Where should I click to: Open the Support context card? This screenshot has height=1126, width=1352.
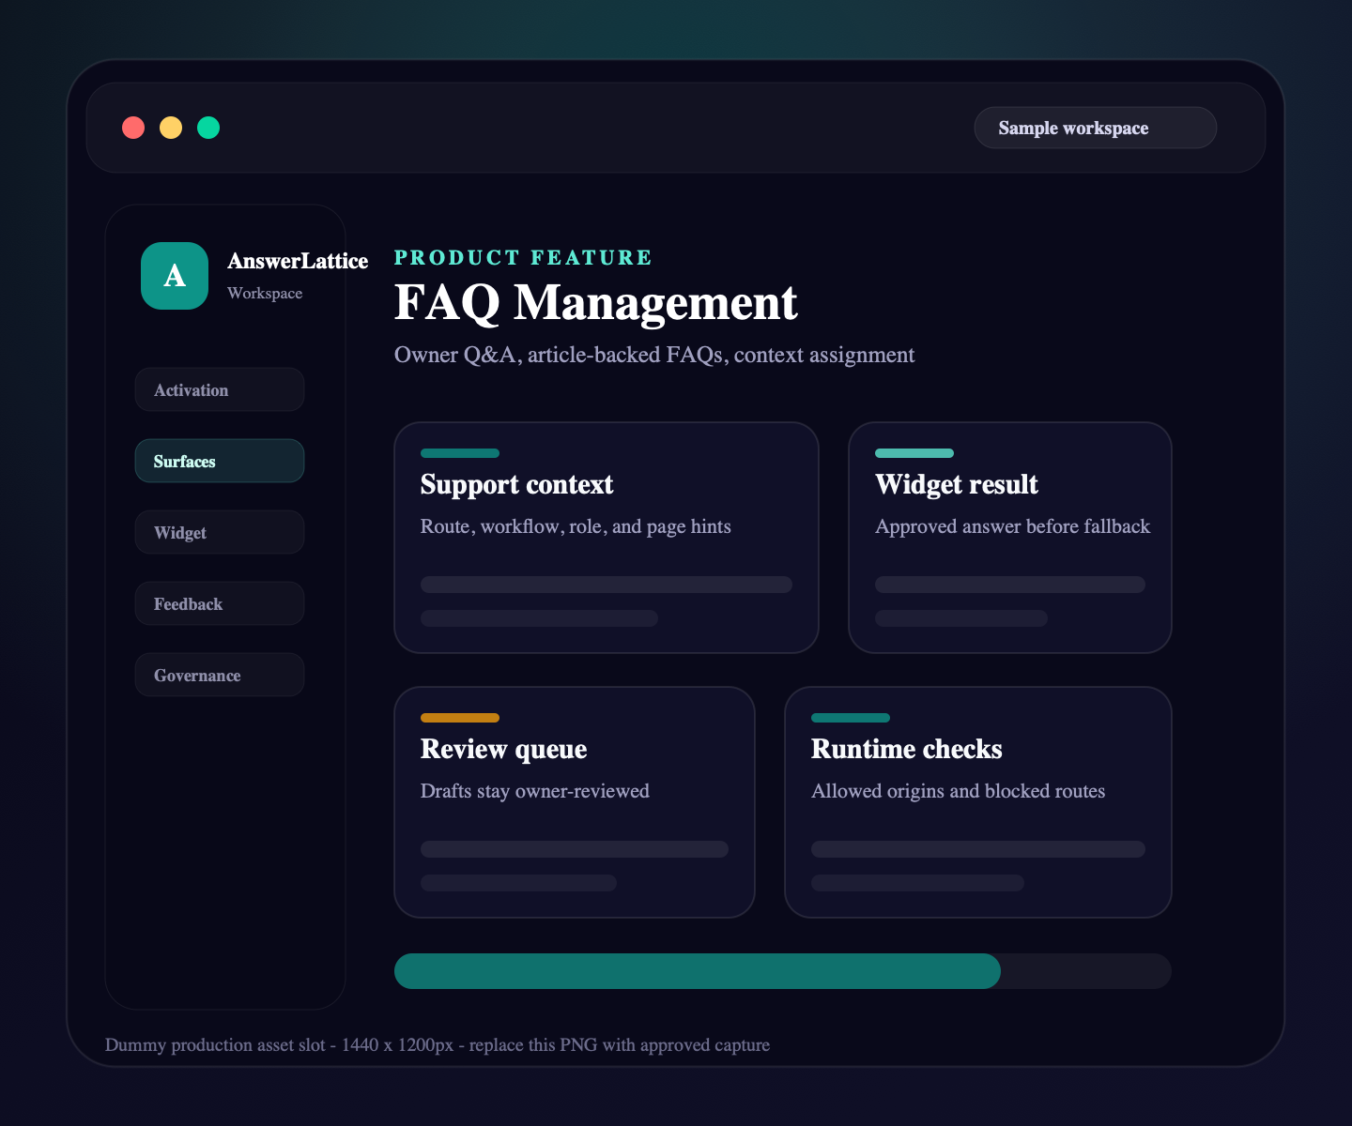click(x=607, y=538)
